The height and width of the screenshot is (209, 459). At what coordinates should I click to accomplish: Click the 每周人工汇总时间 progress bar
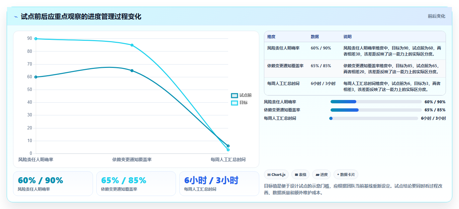pos(374,118)
